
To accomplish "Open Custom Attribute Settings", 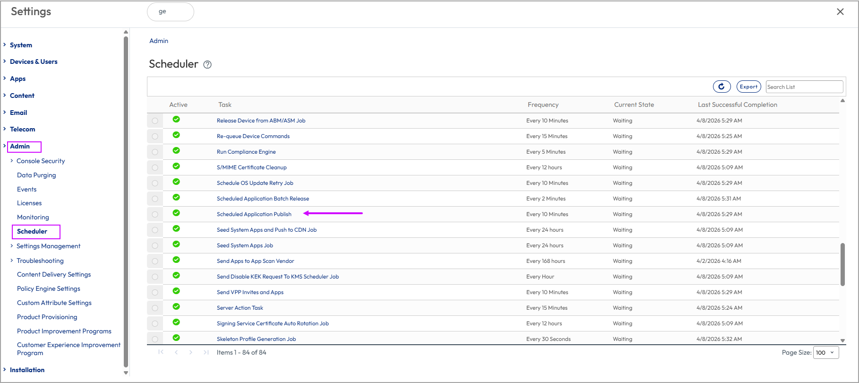I will (x=54, y=303).
